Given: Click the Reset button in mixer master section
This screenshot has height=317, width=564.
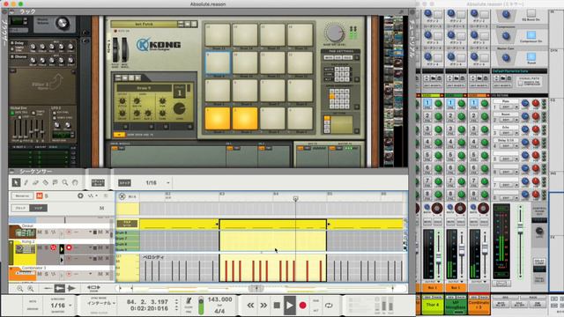Looking at the screenshot, I should coord(531,56).
